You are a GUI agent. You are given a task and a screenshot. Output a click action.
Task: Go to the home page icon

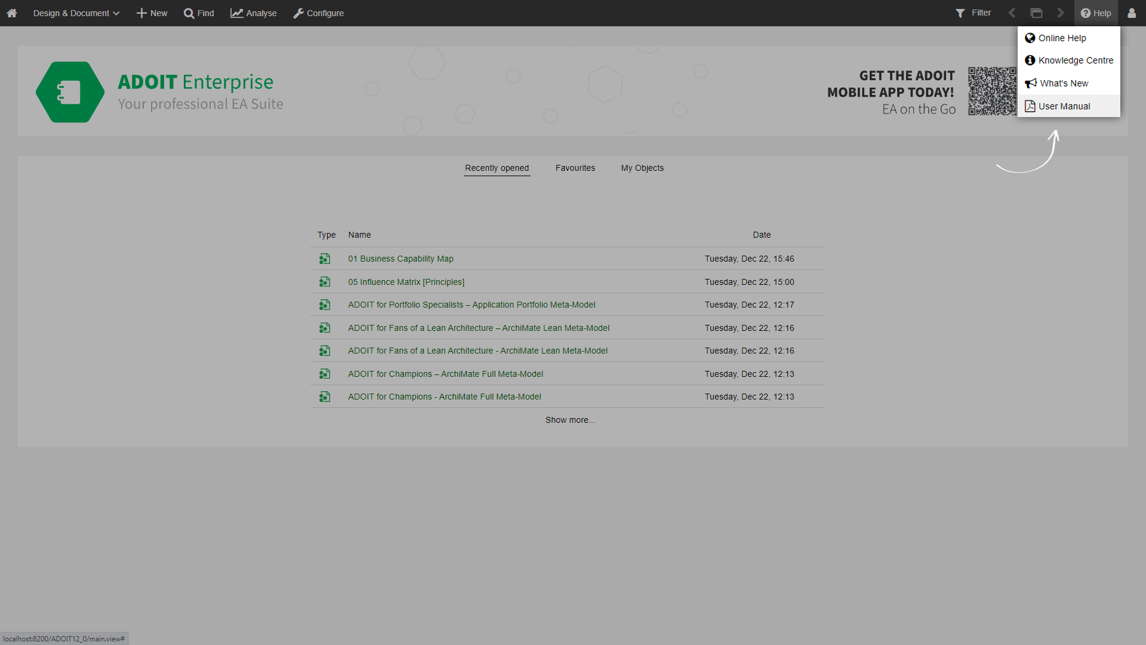tap(12, 13)
